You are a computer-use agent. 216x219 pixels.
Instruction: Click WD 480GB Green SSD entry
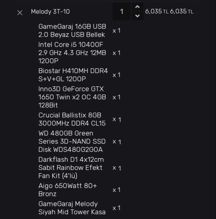point(72,141)
